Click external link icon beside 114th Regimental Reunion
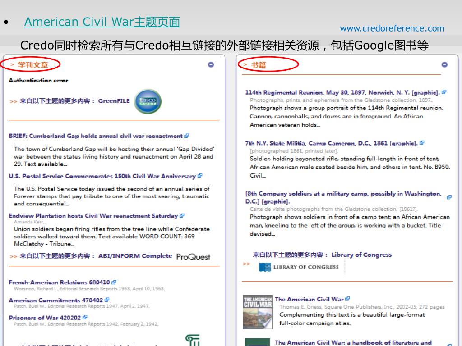This screenshot has width=462, height=346. coord(444,92)
